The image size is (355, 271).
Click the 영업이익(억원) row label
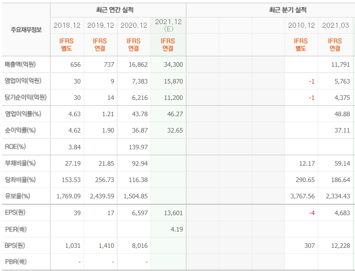tap(23, 81)
